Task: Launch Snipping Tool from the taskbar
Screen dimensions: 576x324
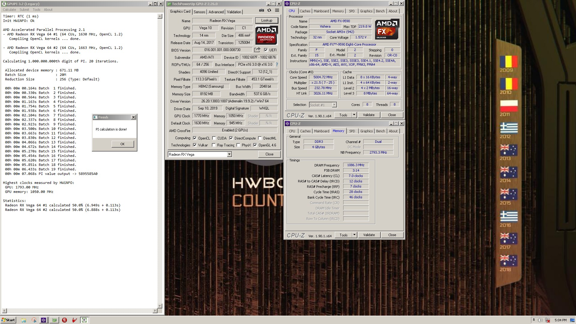Action: click(34, 320)
